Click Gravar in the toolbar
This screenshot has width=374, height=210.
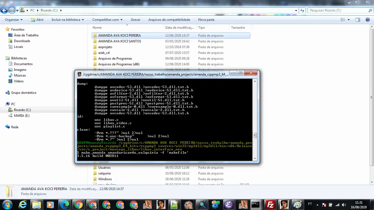(136, 20)
